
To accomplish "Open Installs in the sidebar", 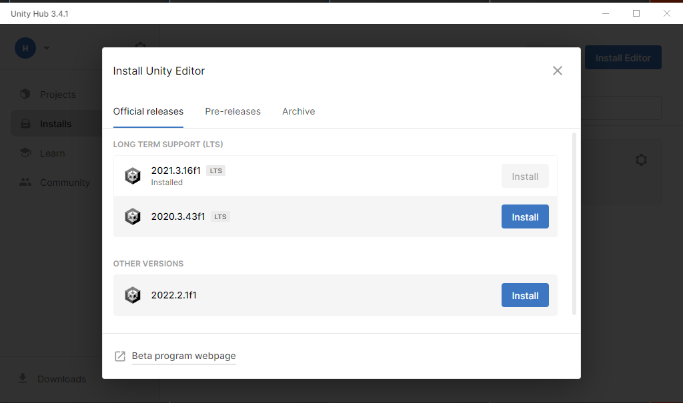I will [57, 124].
